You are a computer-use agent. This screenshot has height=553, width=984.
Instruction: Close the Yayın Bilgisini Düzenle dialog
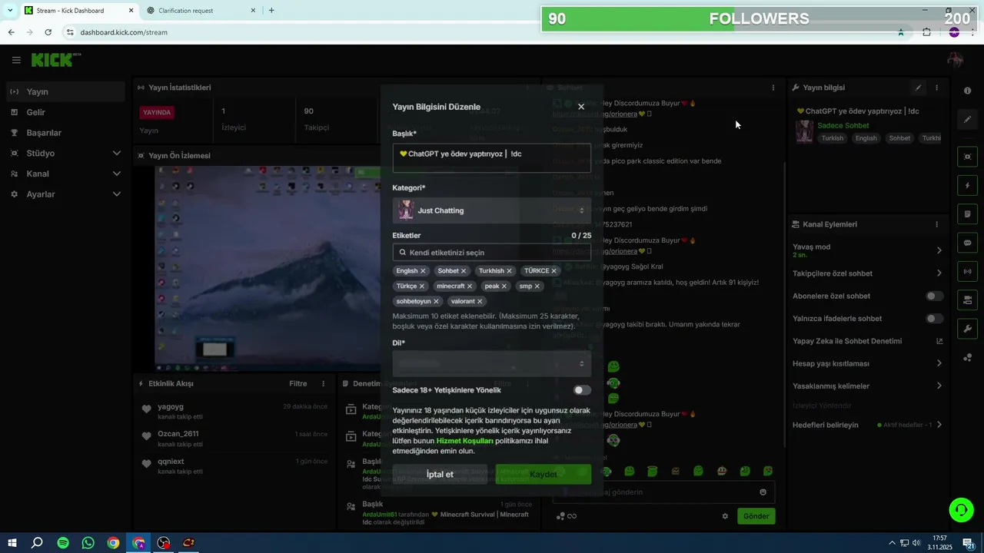point(581,107)
